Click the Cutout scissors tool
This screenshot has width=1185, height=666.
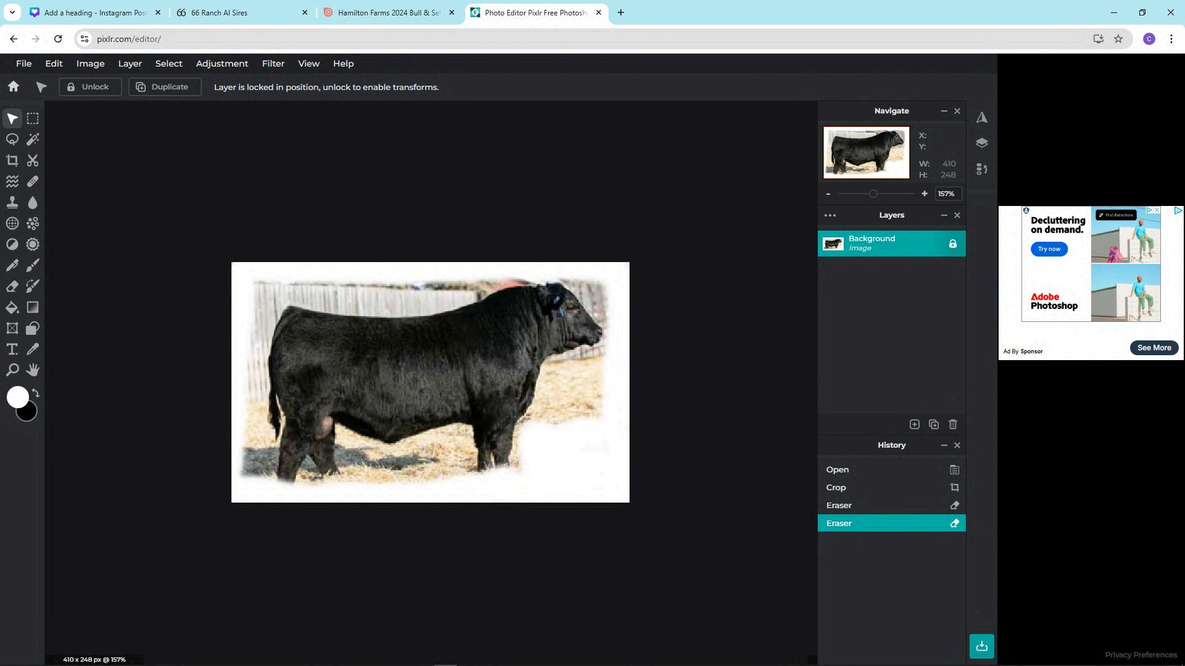click(33, 160)
